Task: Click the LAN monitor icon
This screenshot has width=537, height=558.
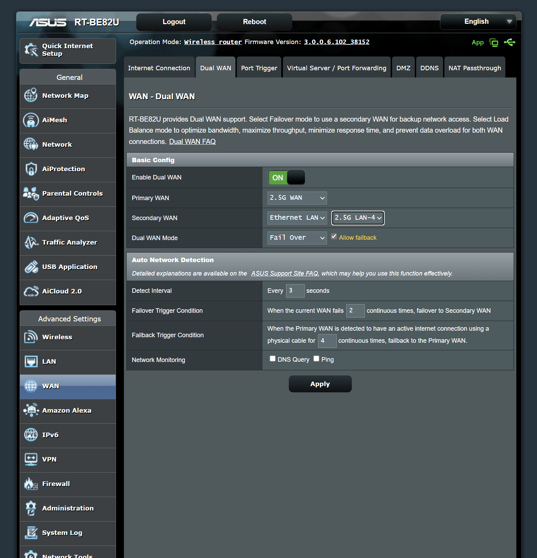Action: pos(31,361)
